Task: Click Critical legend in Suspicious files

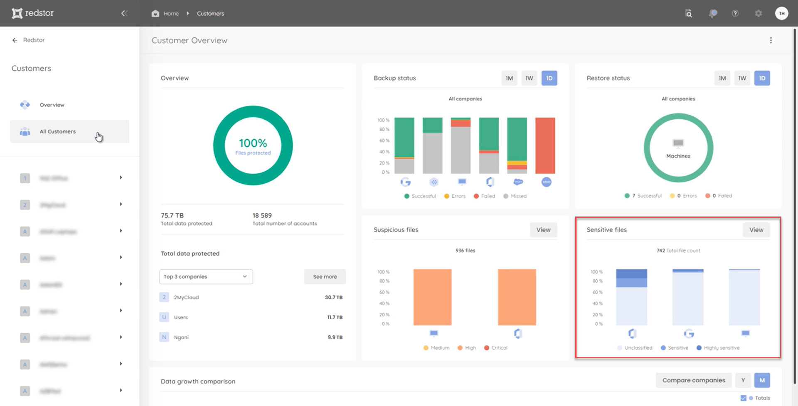Action: click(496, 348)
